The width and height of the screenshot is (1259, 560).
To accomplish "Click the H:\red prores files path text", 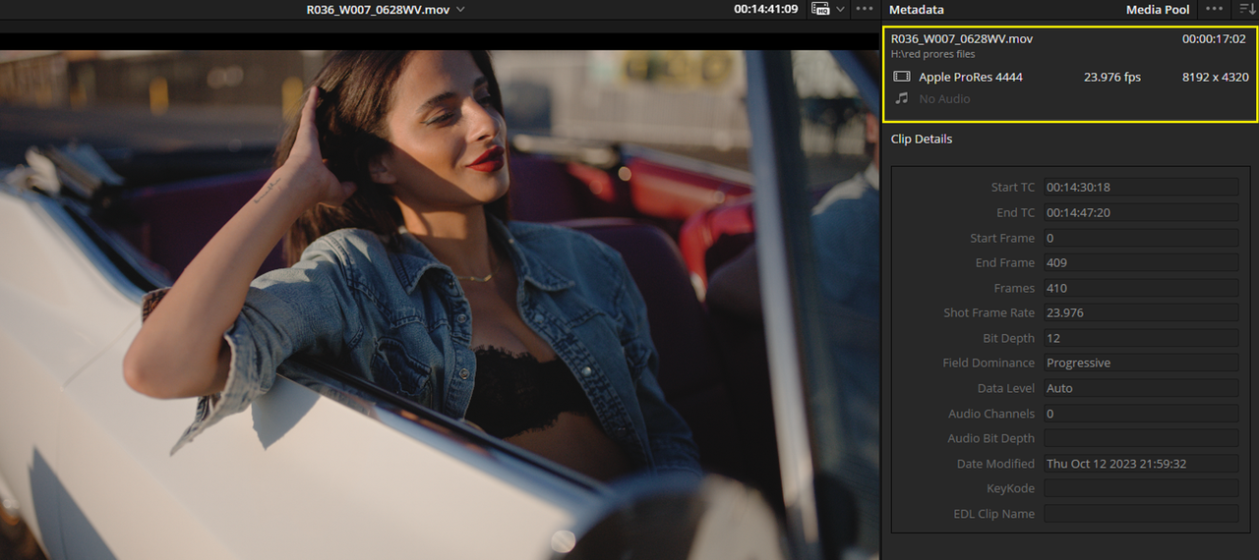I will click(932, 54).
